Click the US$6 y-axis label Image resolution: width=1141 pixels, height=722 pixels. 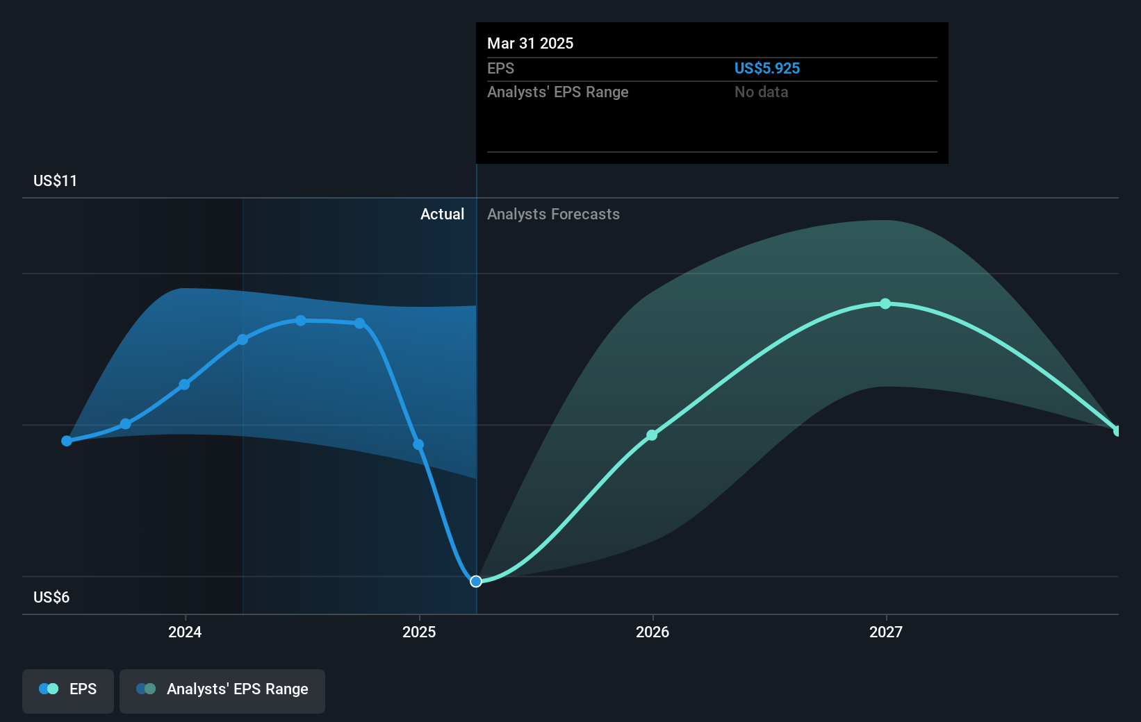[x=51, y=597]
